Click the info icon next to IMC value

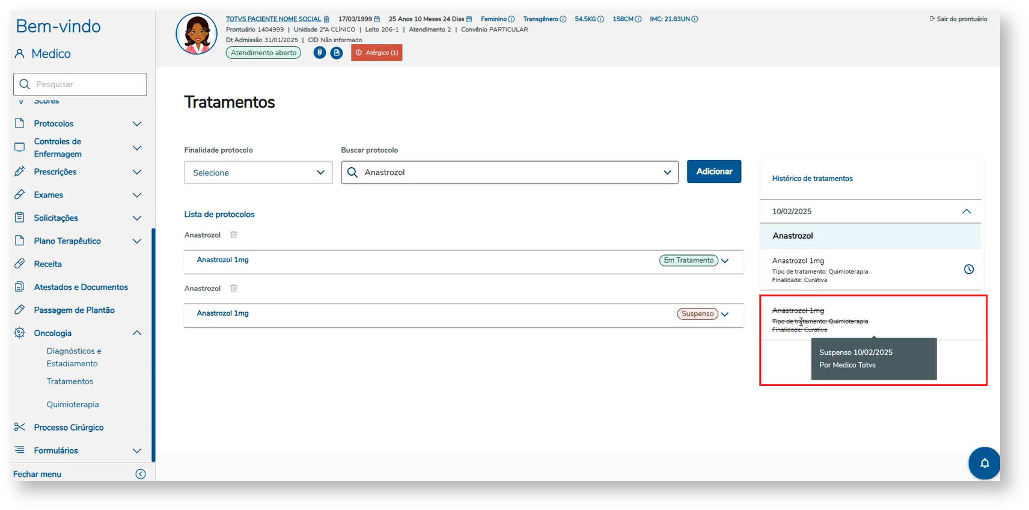coord(695,19)
